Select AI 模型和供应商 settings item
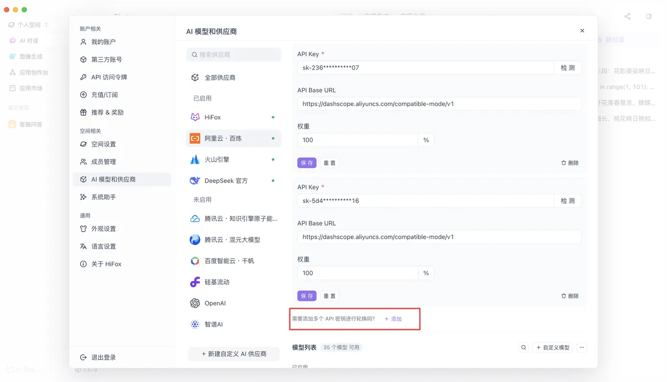Screen dimensions: 667x382 121,179
